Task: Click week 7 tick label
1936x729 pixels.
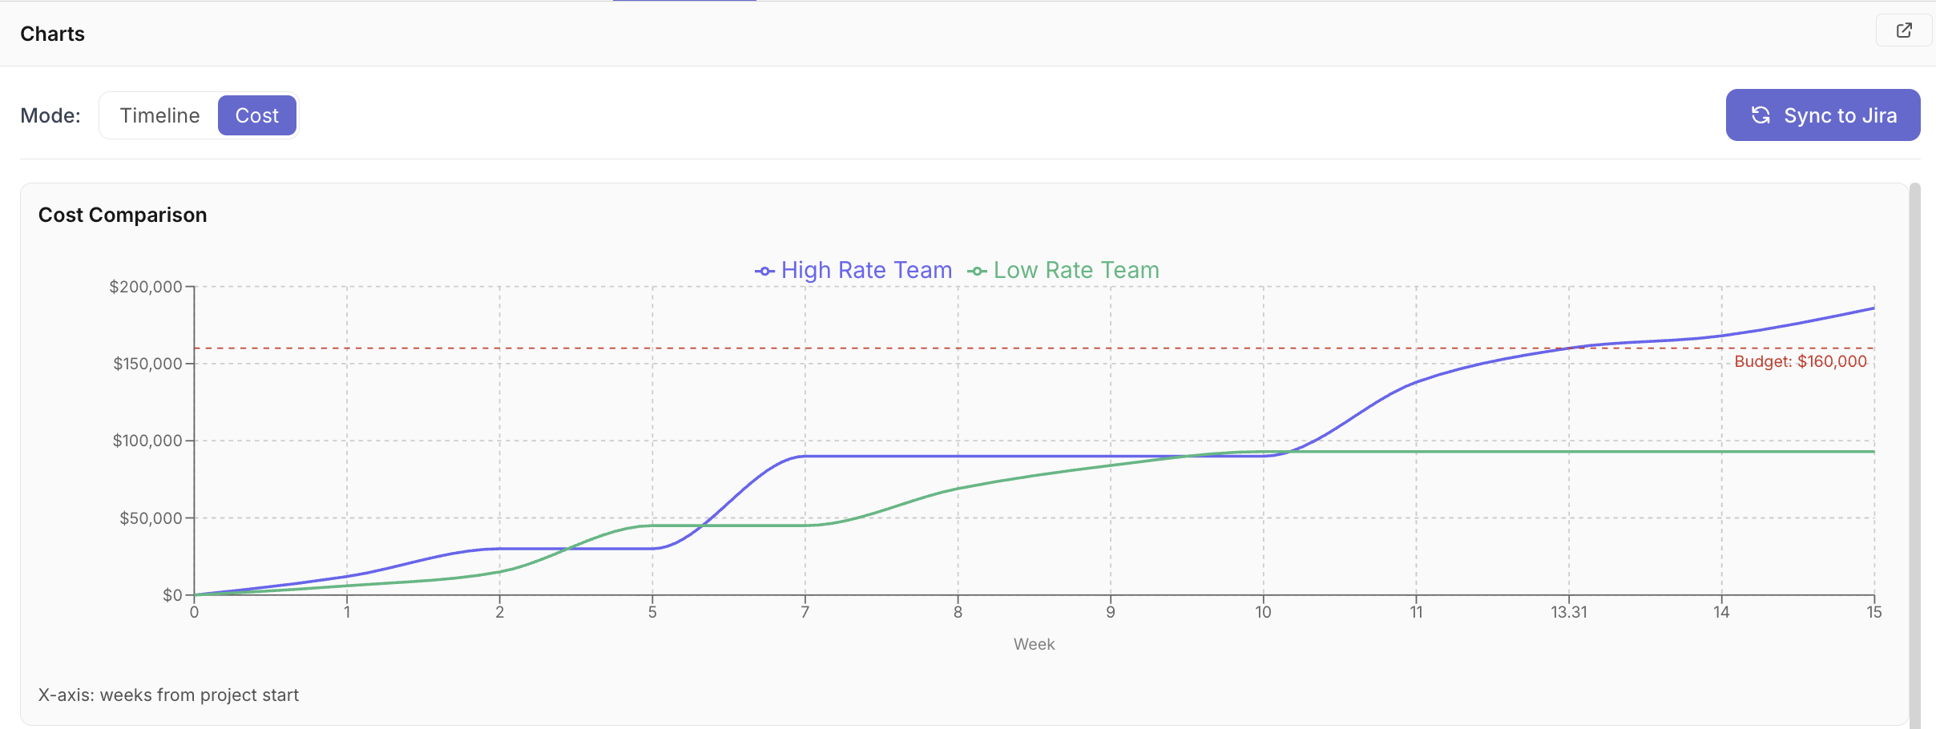Action: (x=805, y=613)
